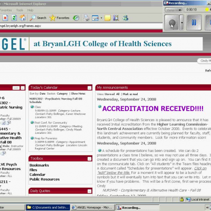Open Public Resources in Toolbox
Viewport: 211px width, 211px height.
coord(45,179)
